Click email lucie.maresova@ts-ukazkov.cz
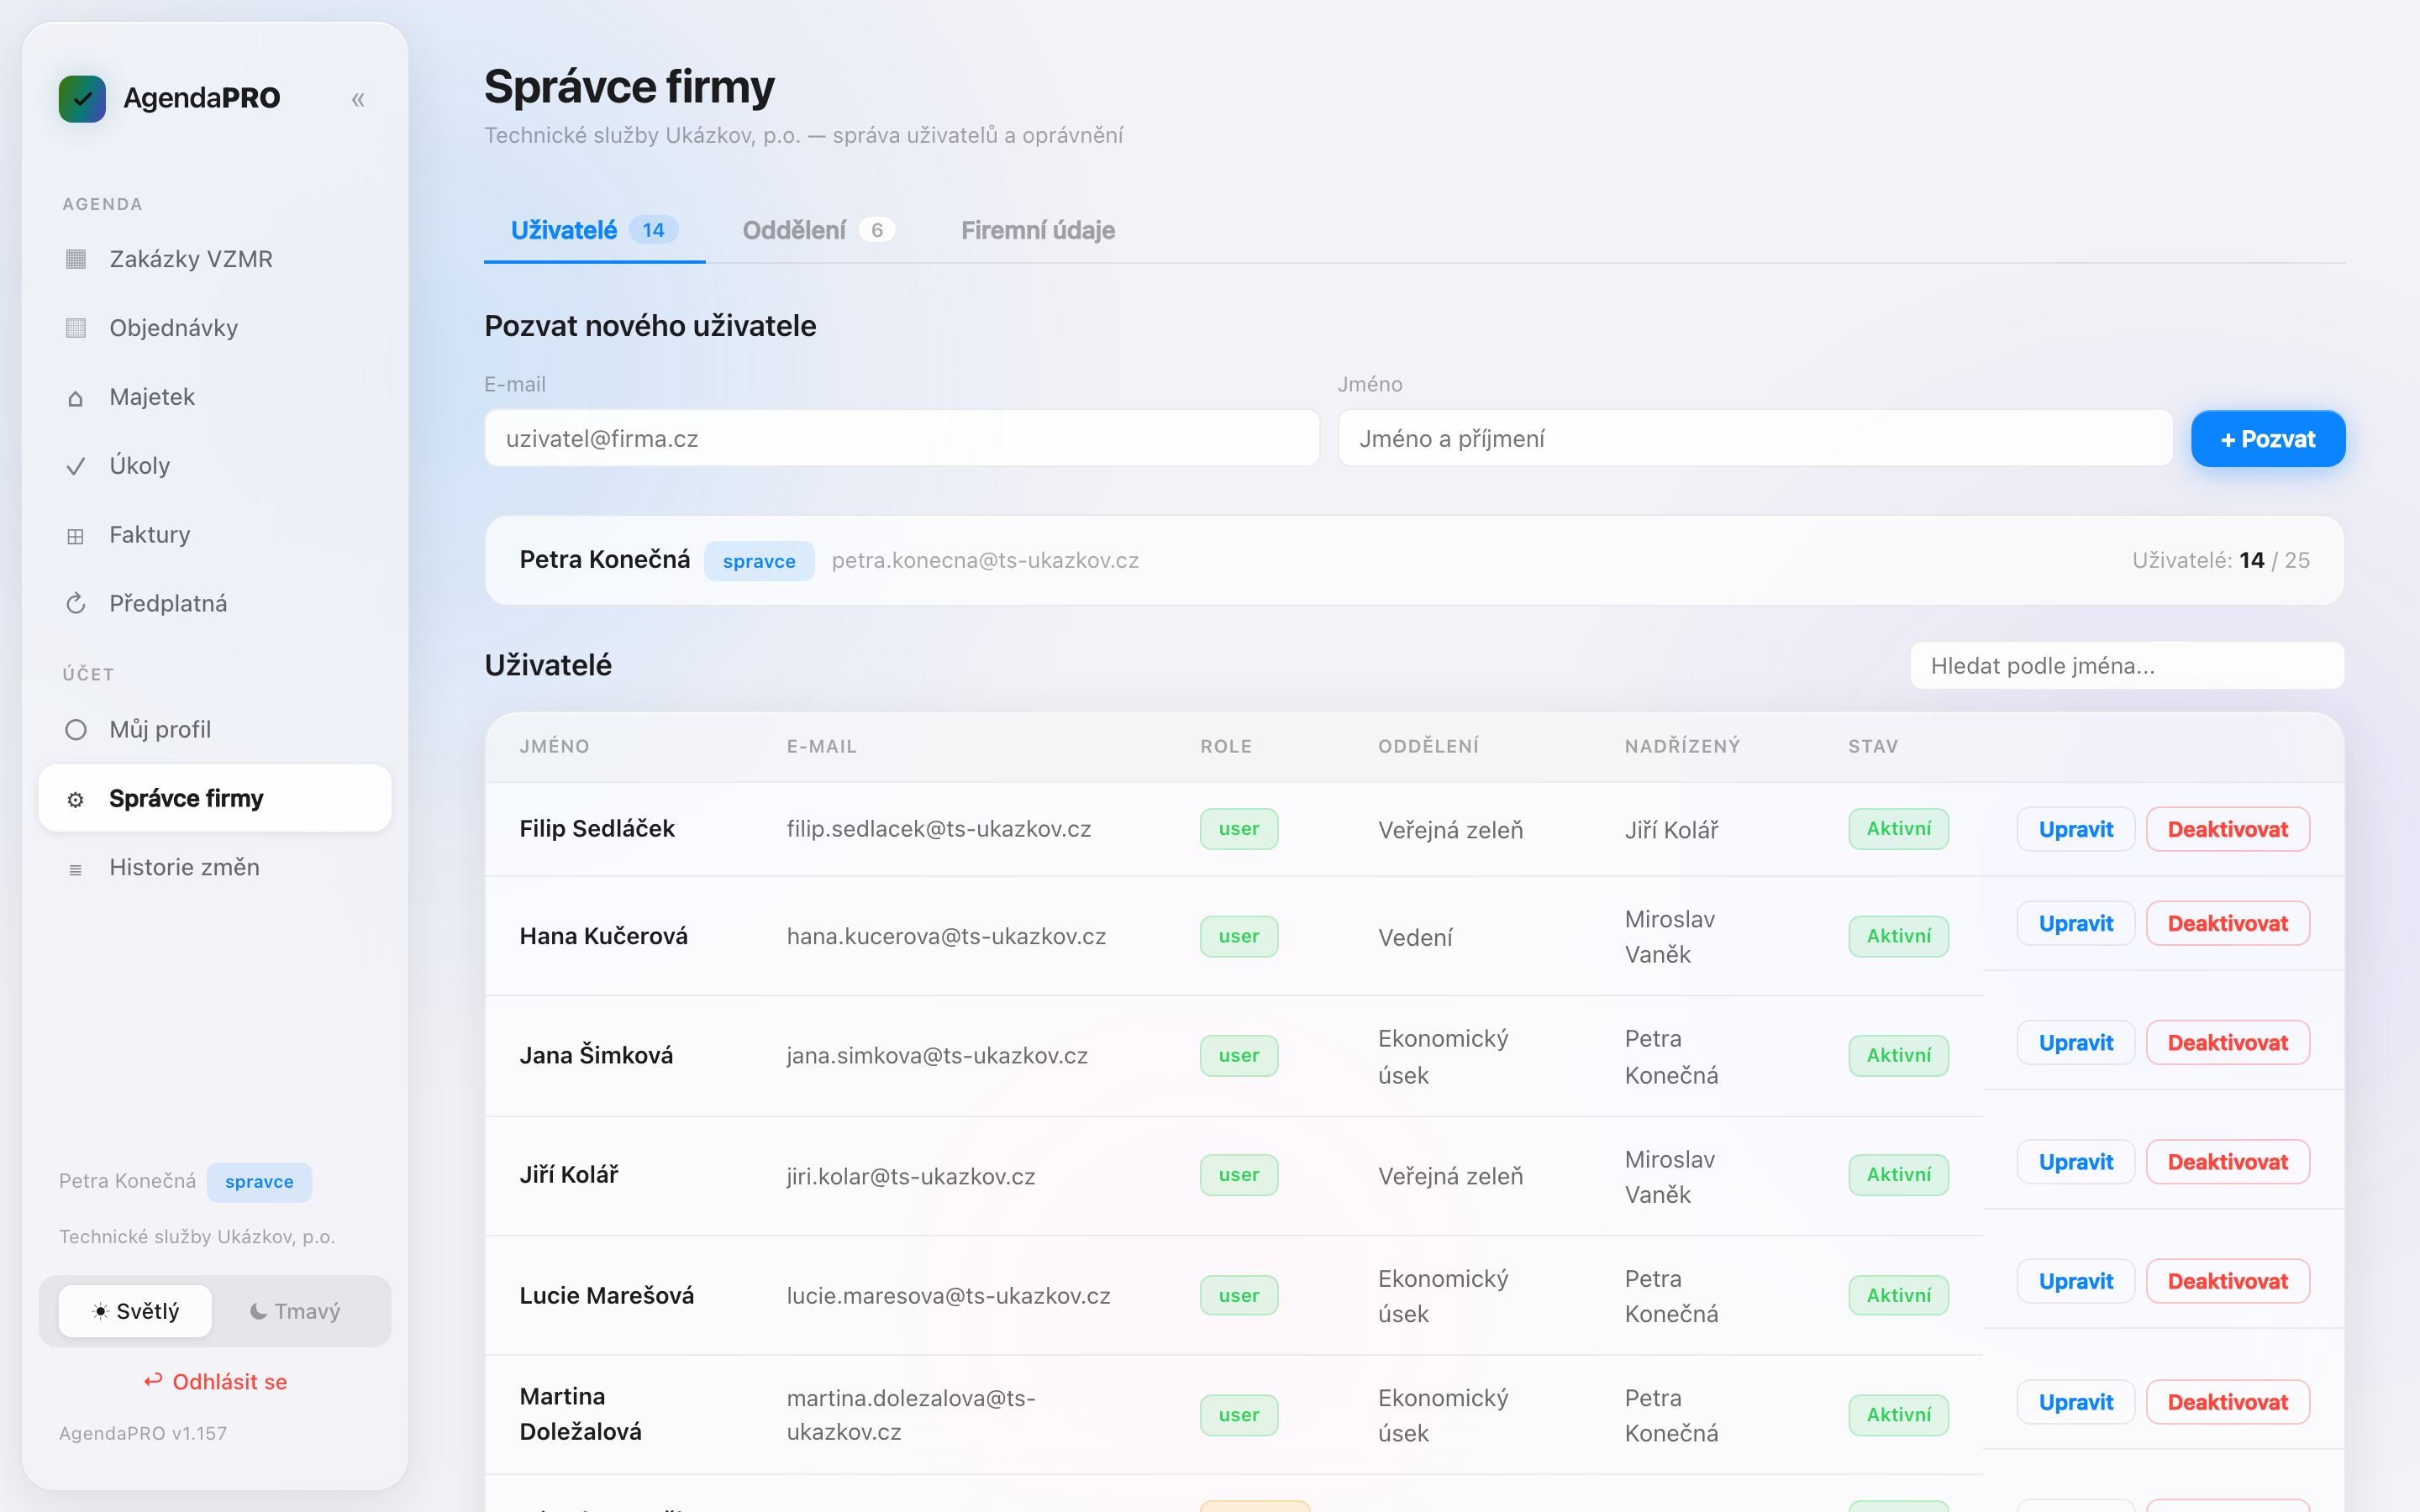Viewport: 2420px width, 1512px height. tap(948, 1295)
